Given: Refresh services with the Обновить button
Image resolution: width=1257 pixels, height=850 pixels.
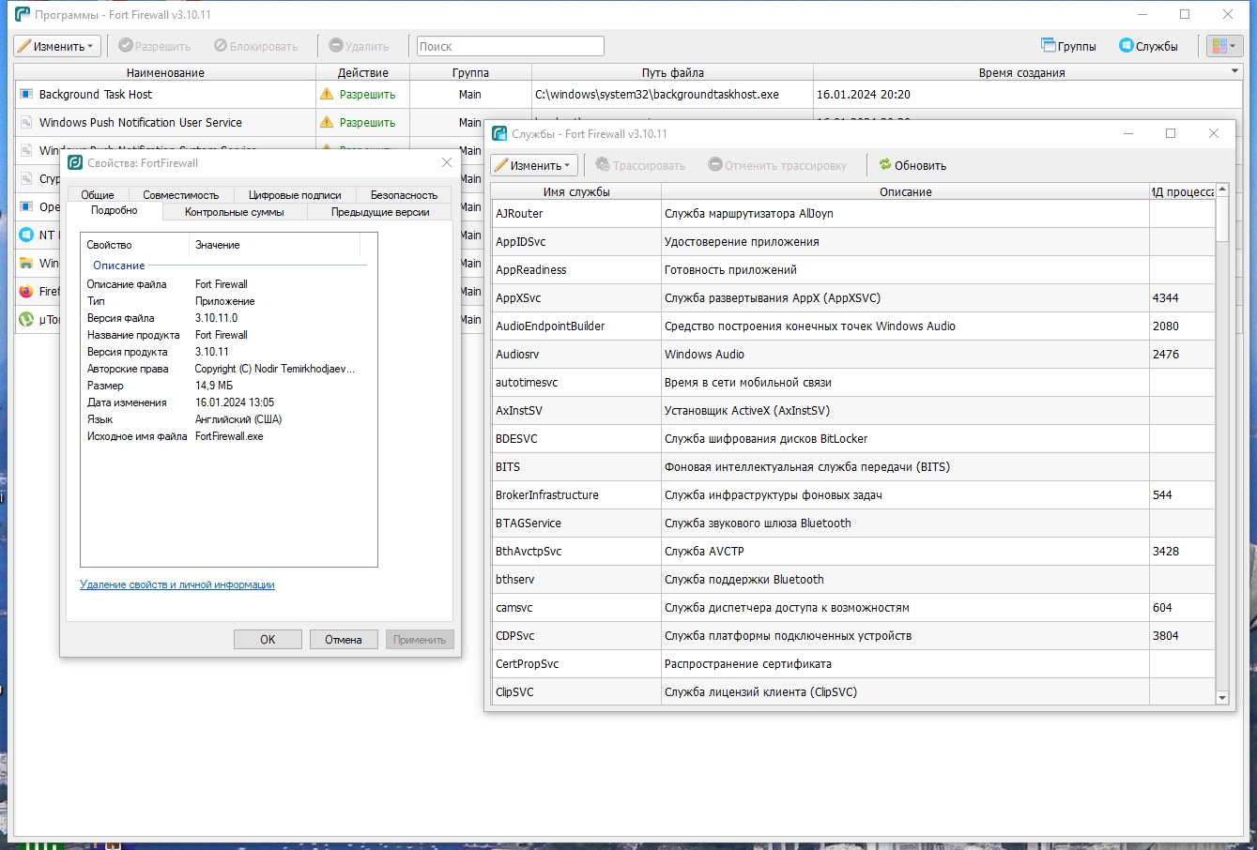Looking at the screenshot, I should point(912,165).
